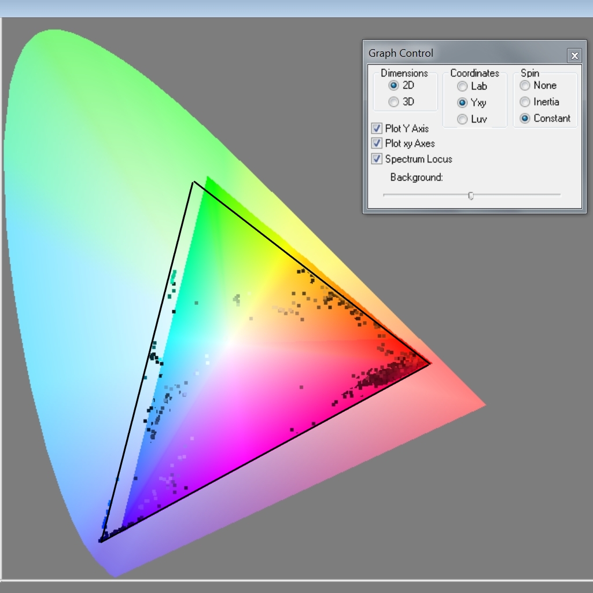Select the 2D dimensions radio button
This screenshot has height=593, width=593.
tap(394, 86)
